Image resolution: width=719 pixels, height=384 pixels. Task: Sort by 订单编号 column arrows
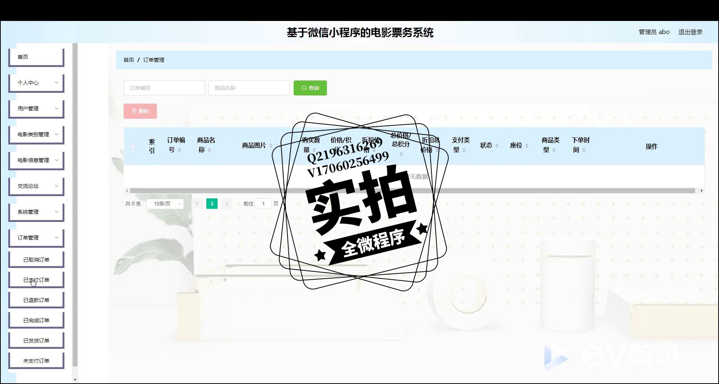(179, 150)
